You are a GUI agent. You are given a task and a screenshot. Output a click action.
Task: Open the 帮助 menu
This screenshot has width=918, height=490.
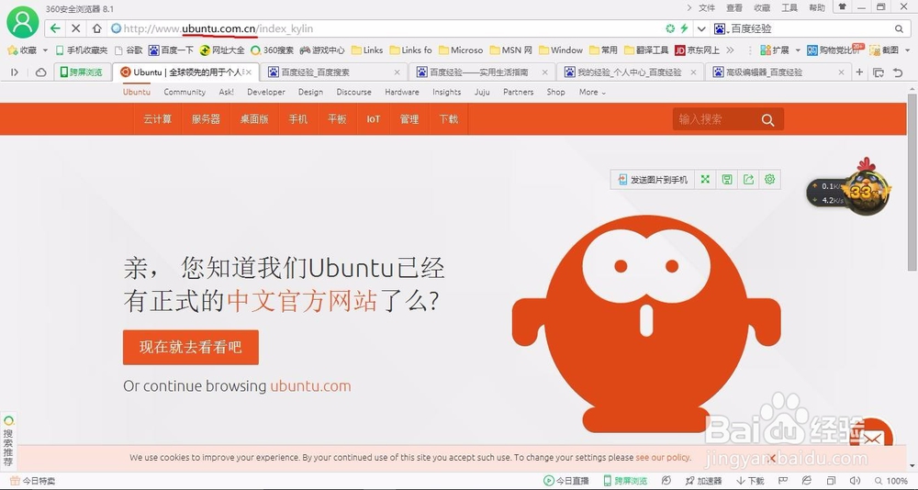point(817,7)
